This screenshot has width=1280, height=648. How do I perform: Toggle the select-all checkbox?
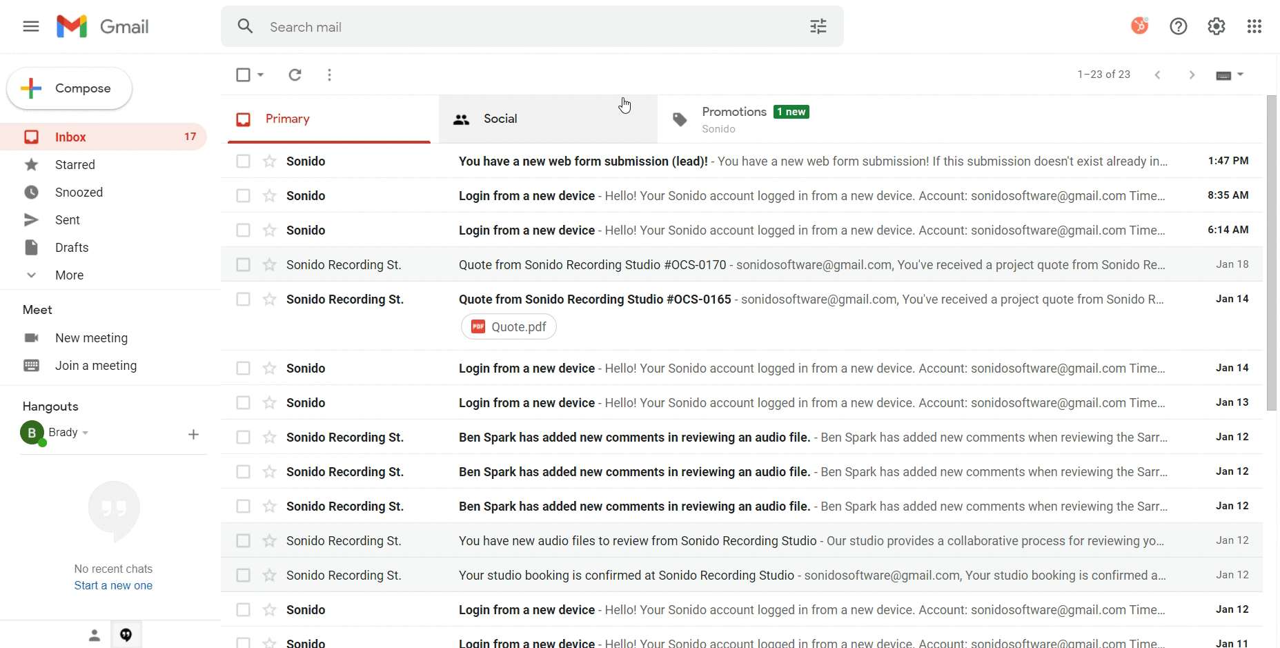point(243,75)
